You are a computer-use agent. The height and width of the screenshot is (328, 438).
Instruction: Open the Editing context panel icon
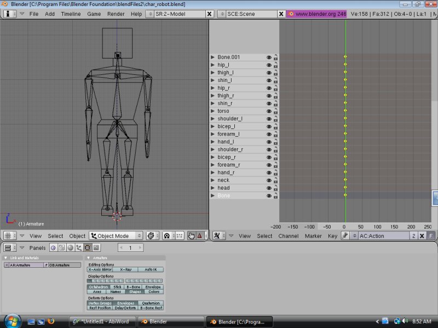point(88,248)
